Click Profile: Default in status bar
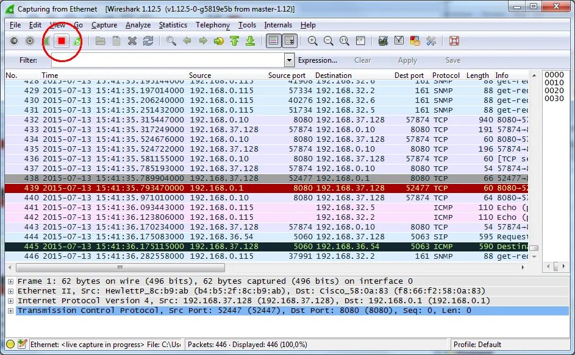The image size is (575, 355). pyautogui.click(x=477, y=345)
